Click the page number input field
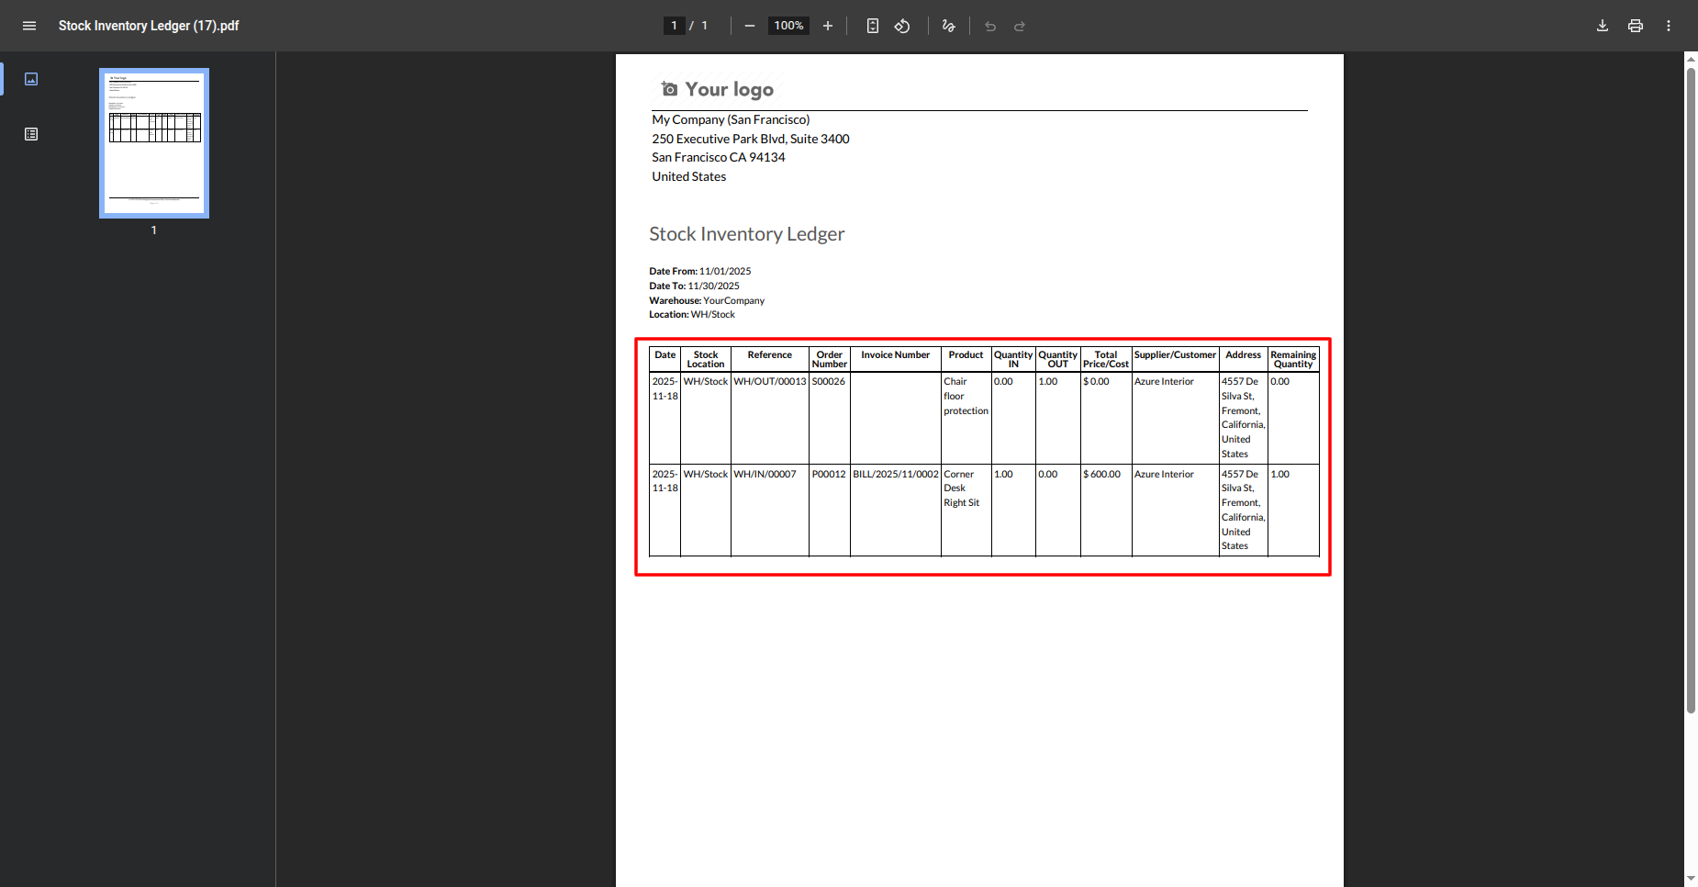The height and width of the screenshot is (887, 1698). (x=674, y=26)
